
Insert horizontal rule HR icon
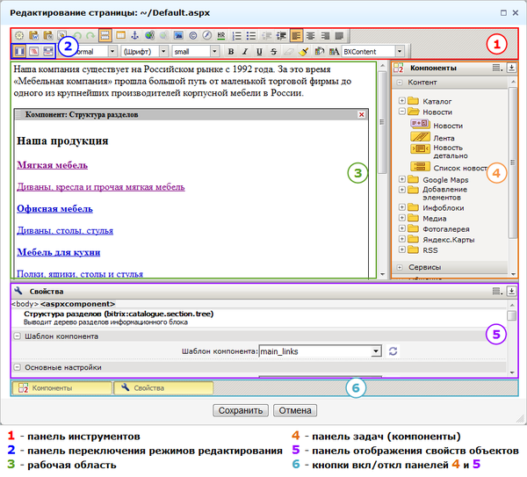click(221, 35)
